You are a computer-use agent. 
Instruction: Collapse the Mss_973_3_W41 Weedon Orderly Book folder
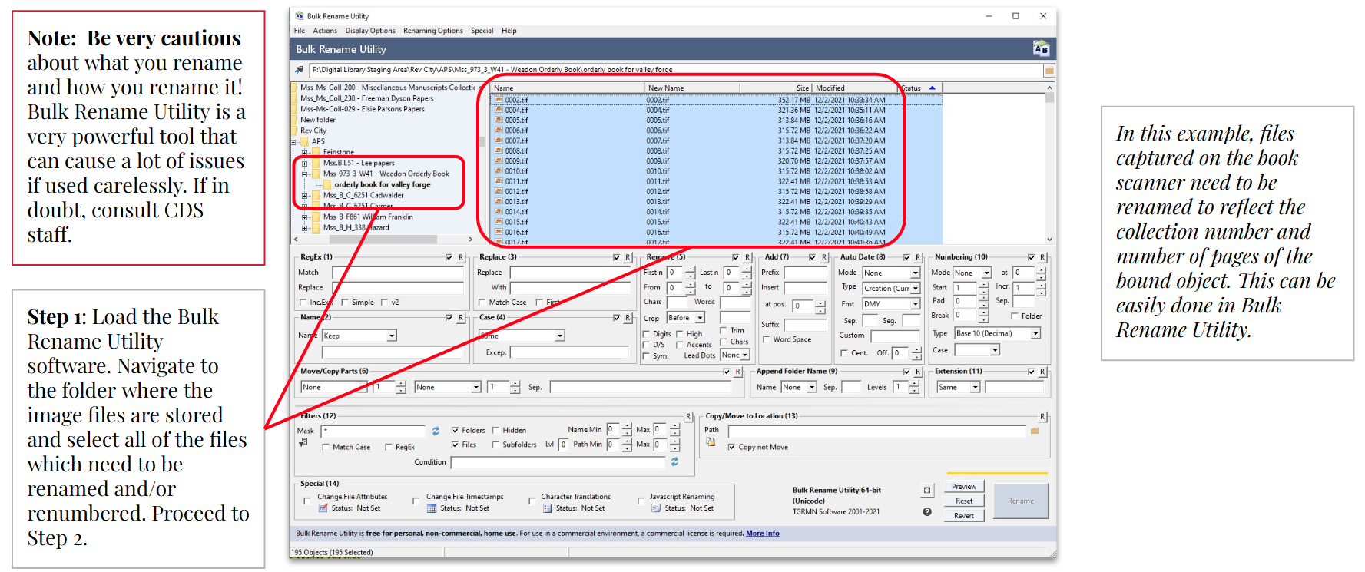(305, 174)
